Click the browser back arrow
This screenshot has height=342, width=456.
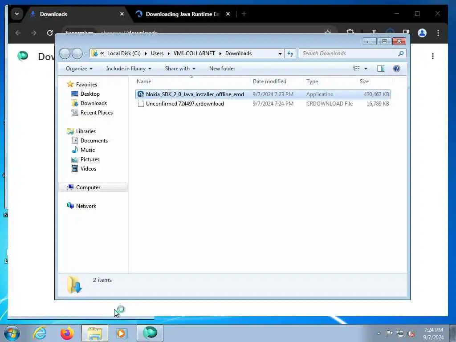click(x=18, y=33)
